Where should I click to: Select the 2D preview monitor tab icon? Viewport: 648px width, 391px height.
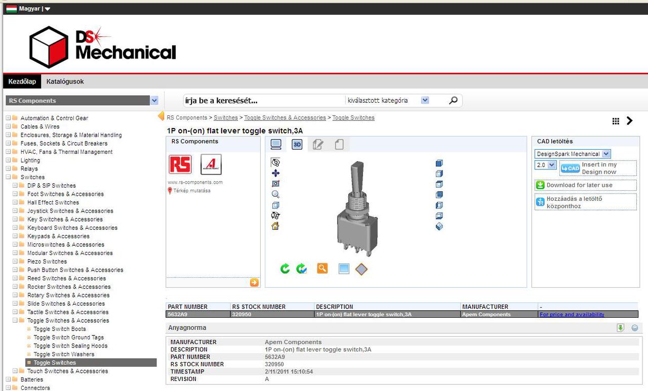pyautogui.click(x=276, y=145)
